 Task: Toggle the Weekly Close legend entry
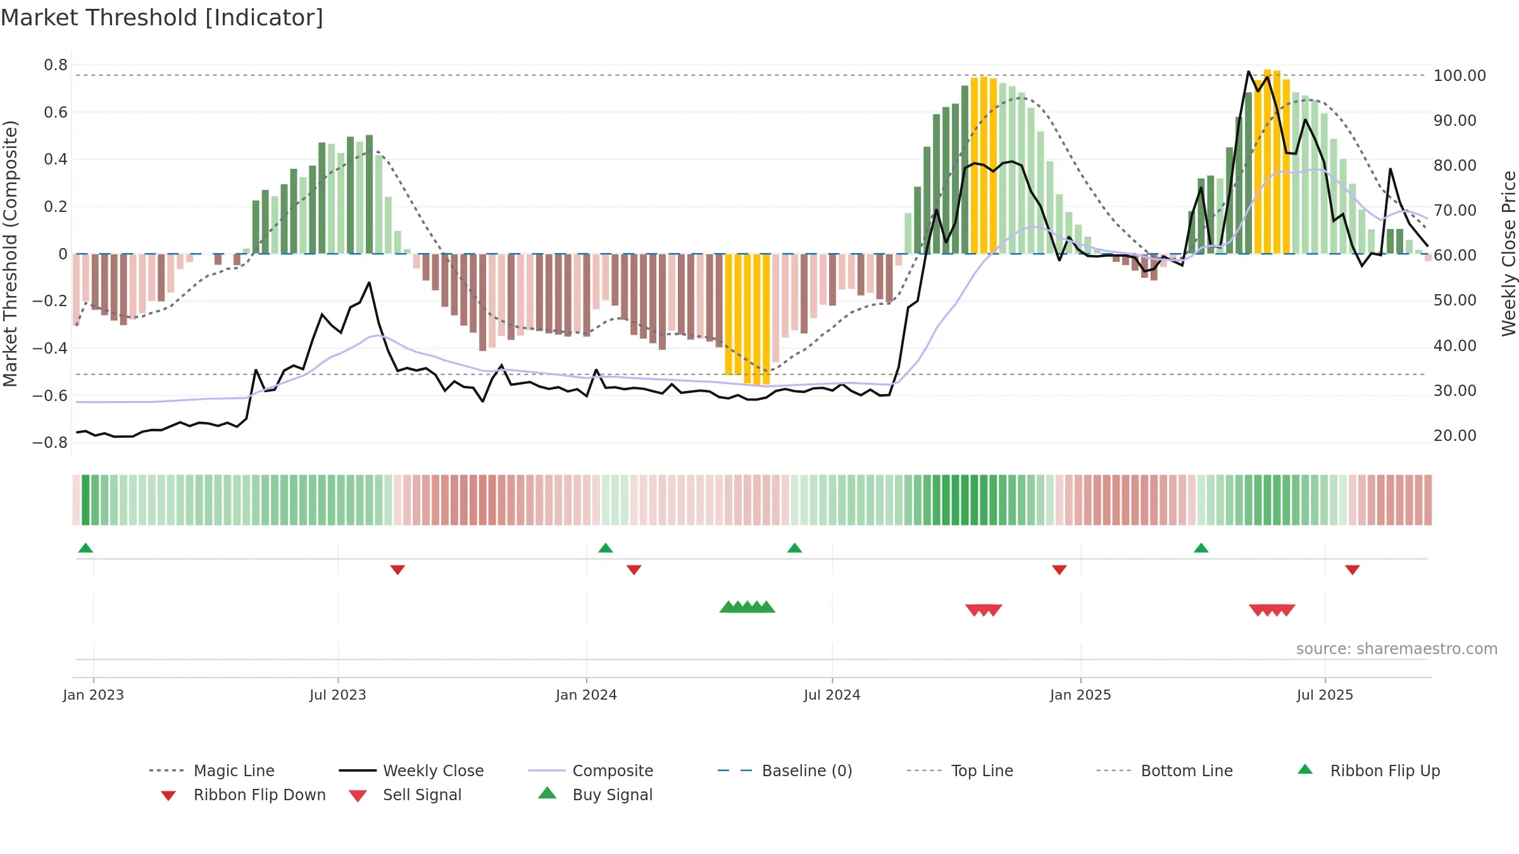pyautogui.click(x=411, y=770)
